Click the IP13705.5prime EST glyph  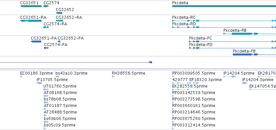click(x=39, y=83)
